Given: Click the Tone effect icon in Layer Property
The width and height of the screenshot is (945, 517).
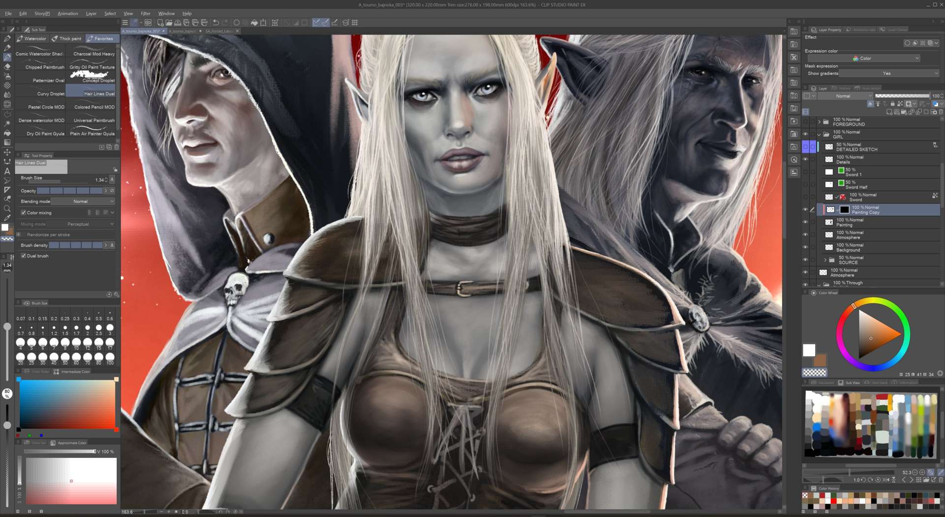Looking at the screenshot, I should point(923,43).
